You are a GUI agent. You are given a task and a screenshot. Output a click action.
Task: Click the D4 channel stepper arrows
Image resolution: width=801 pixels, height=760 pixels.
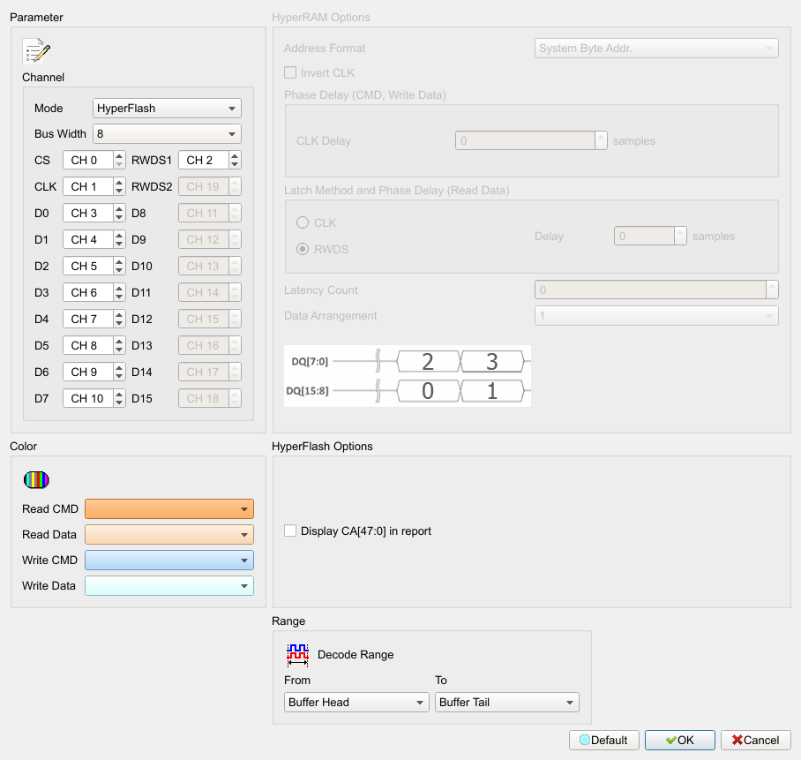click(119, 319)
